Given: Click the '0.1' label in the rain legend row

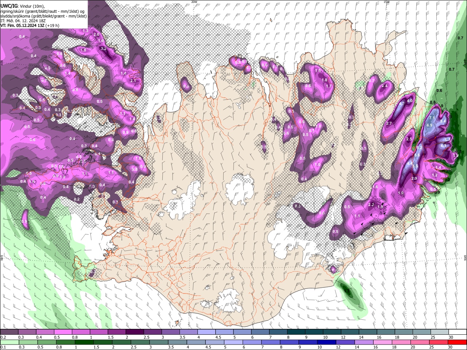Looking at the screenshot, I should tap(3, 347).
